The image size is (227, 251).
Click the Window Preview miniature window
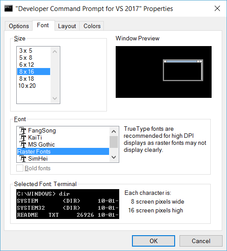183,70
